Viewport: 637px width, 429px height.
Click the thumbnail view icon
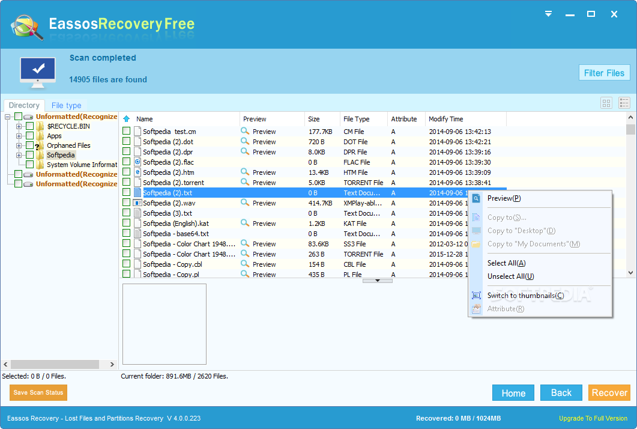click(x=606, y=103)
